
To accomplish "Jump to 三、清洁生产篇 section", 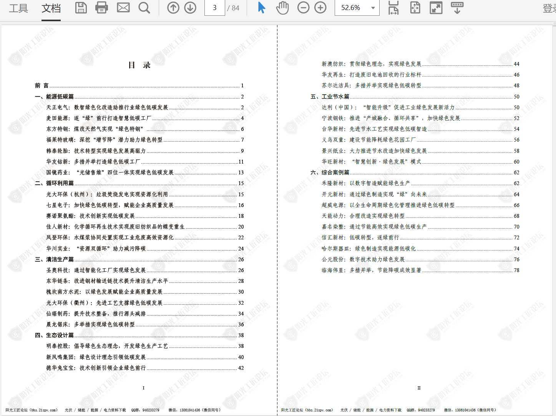I will [x=139, y=259].
